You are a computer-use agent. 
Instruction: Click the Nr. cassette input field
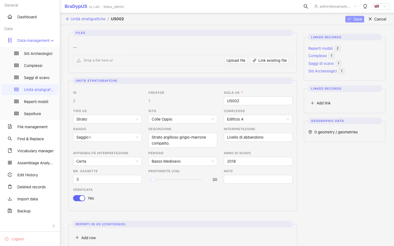pyautogui.click(x=107, y=179)
